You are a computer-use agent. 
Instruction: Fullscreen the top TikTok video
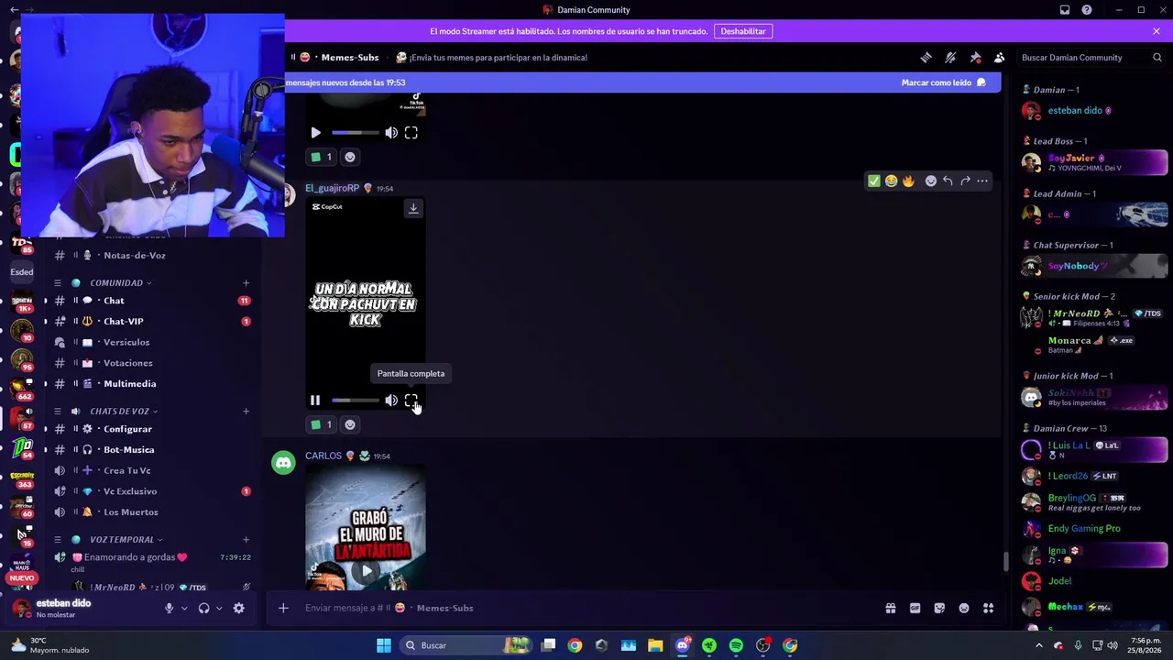tap(411, 133)
